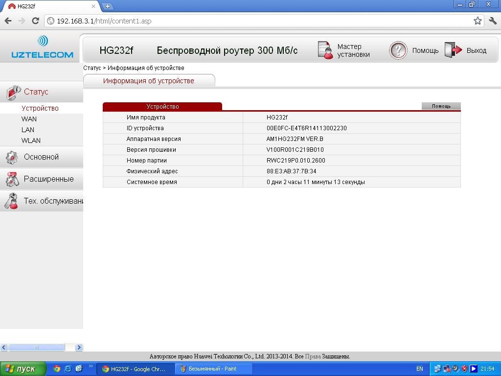Click the EN language indicator
This screenshot has width=501, height=376.
[419, 369]
